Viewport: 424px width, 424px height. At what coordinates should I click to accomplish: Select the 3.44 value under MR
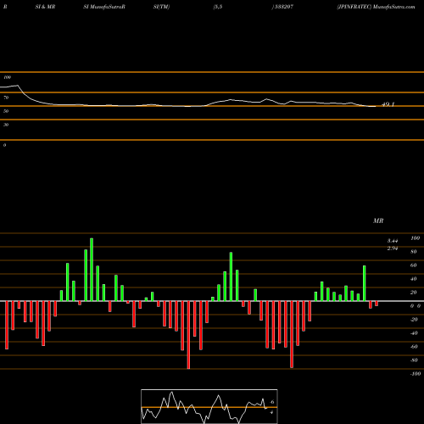393,241
